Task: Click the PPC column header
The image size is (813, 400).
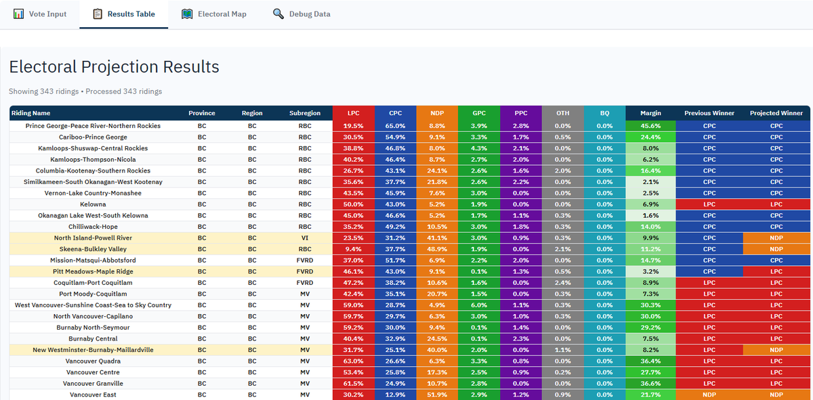Action: tap(521, 113)
